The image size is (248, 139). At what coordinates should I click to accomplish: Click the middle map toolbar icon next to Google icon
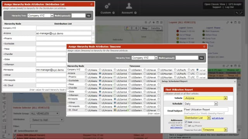[131, 28]
